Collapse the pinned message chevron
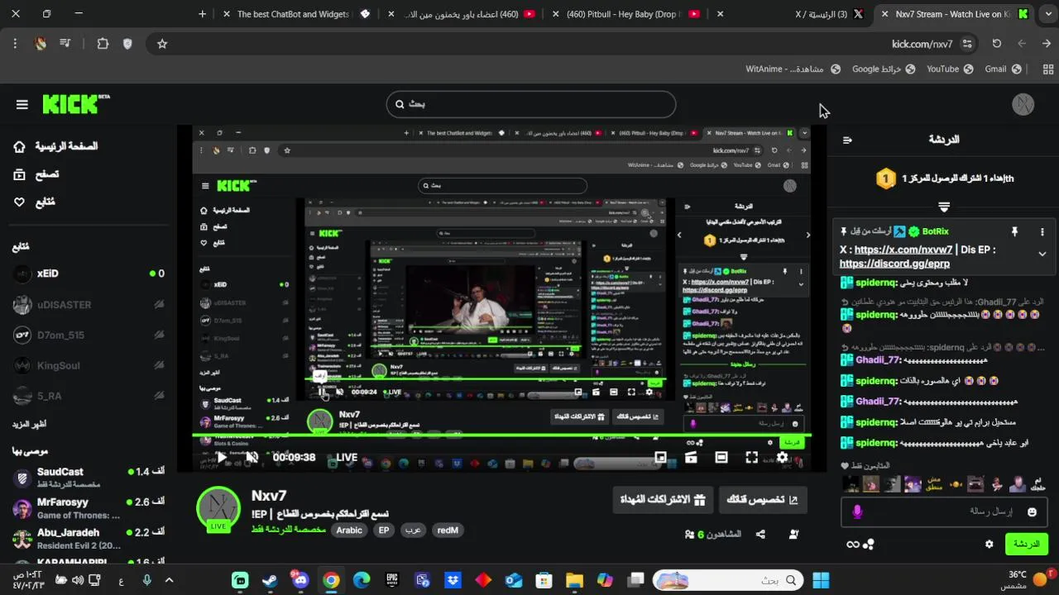 tap(1042, 254)
